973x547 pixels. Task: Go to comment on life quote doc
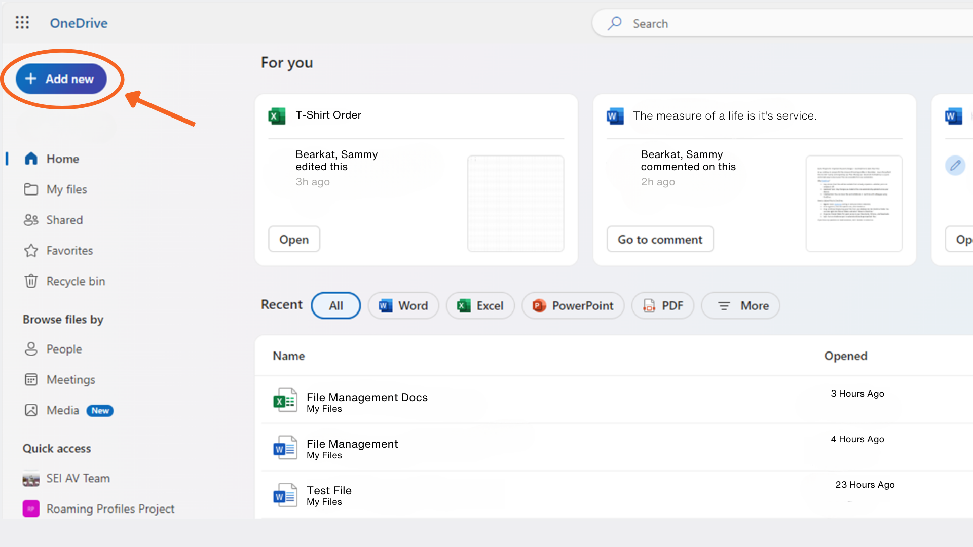(660, 239)
